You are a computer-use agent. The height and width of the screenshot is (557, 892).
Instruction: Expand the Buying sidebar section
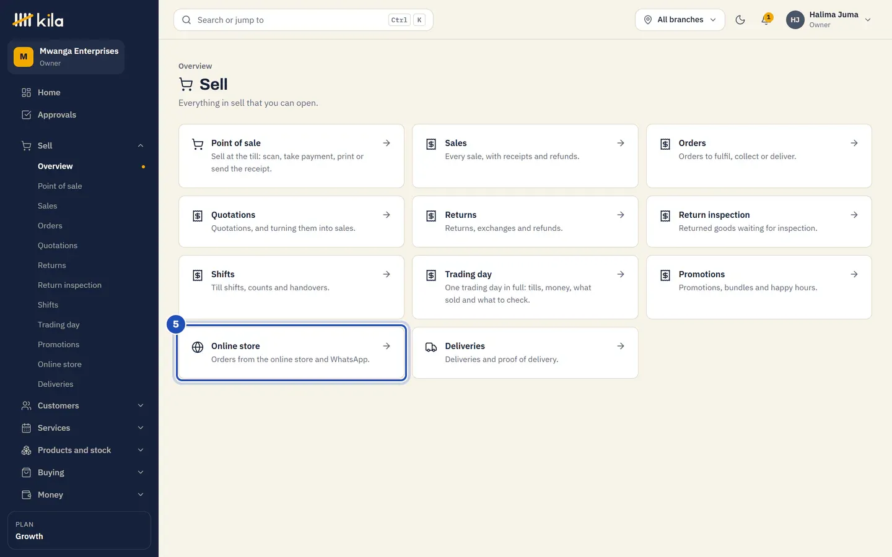pyautogui.click(x=84, y=472)
